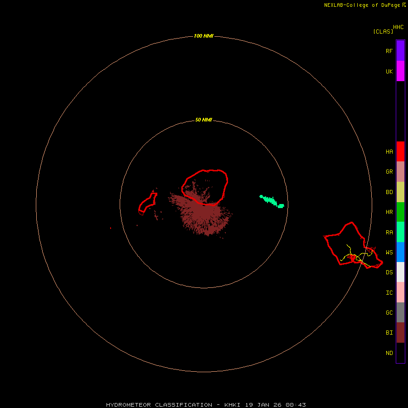Click the green rain echo east of radar

pos(272,201)
